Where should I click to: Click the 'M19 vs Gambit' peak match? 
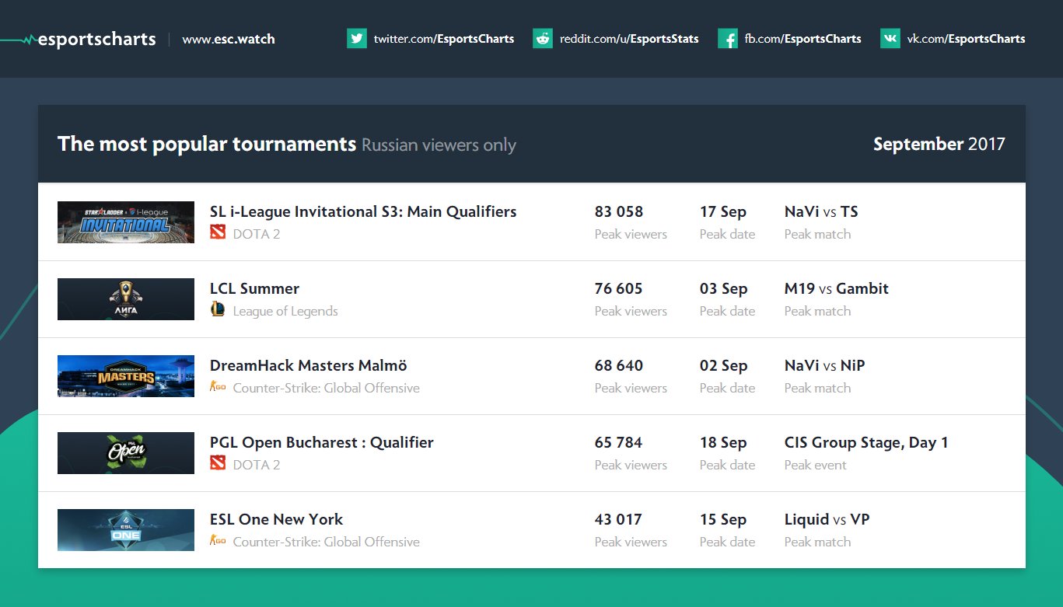coord(837,288)
